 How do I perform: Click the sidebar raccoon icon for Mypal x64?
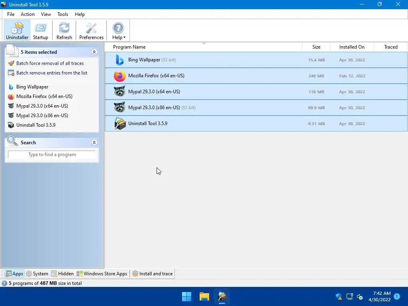point(11,106)
